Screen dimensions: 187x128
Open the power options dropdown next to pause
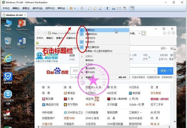point(75,8)
